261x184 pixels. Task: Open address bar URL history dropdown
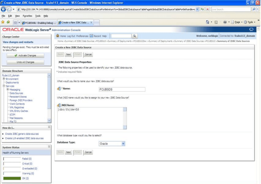pos(197,9)
